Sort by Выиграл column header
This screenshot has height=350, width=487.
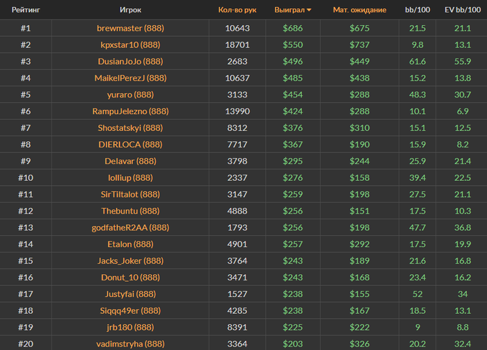pos(289,10)
